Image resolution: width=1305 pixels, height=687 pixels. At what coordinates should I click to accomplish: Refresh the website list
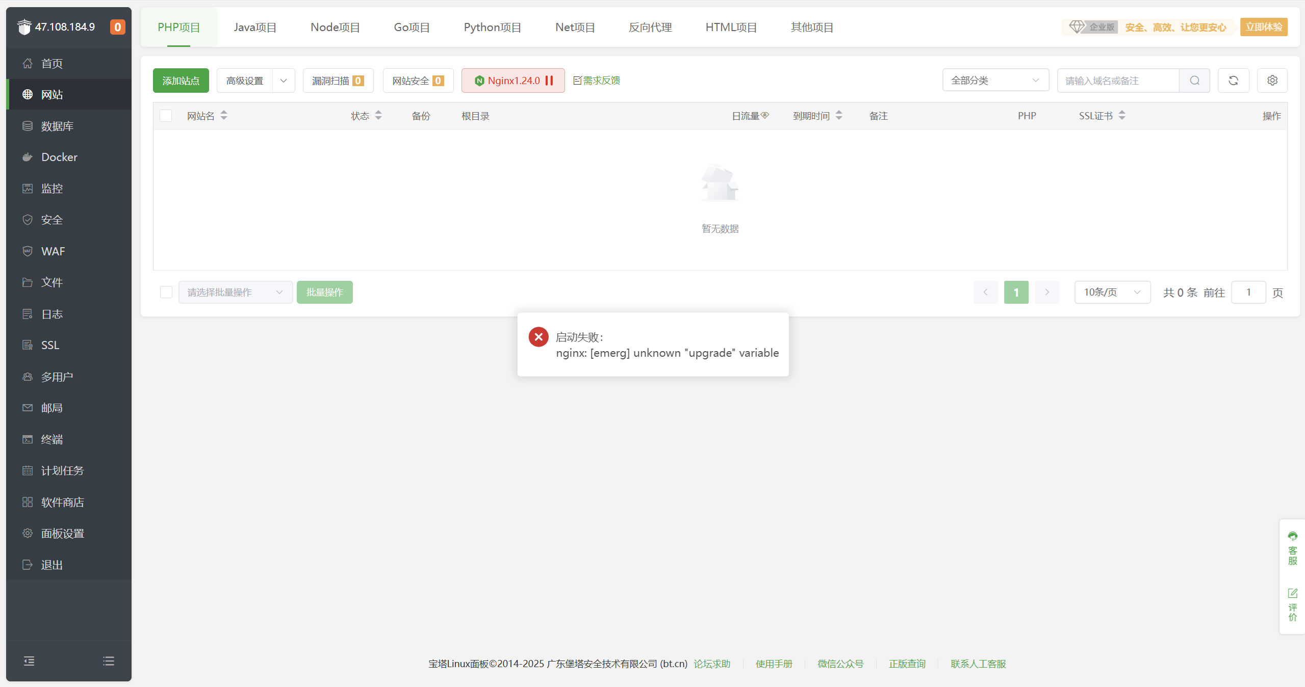click(x=1233, y=81)
